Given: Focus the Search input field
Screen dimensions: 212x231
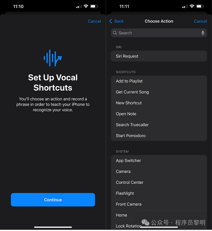Looking at the screenshot, I should pos(159,33).
